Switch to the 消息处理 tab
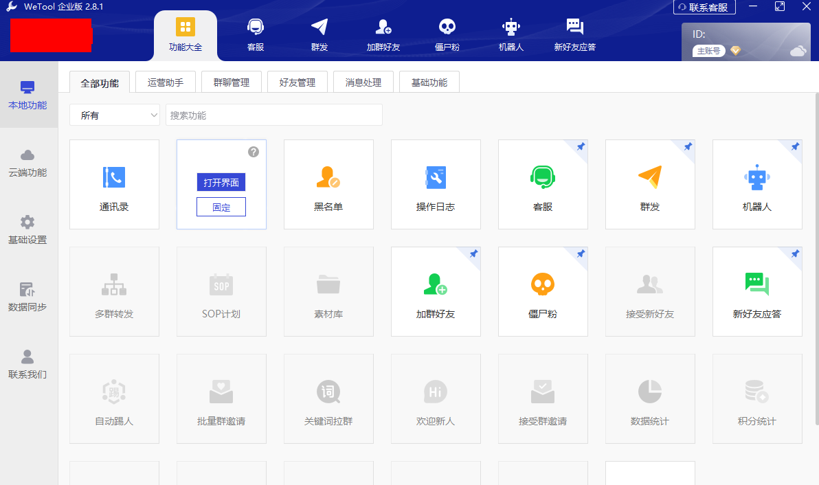Viewport: 819px width, 485px height. pos(363,82)
